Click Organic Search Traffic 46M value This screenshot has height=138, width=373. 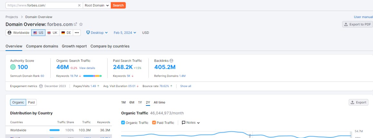coord(62,67)
